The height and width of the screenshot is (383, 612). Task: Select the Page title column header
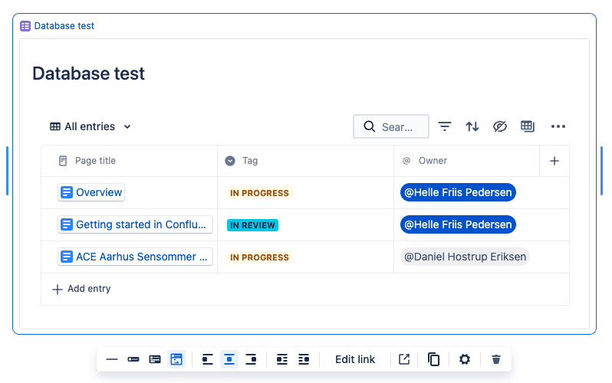[129, 161]
